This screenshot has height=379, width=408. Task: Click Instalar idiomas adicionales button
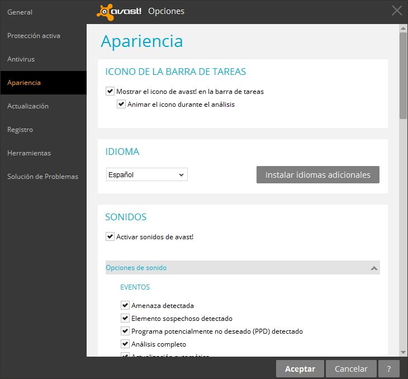[317, 174]
